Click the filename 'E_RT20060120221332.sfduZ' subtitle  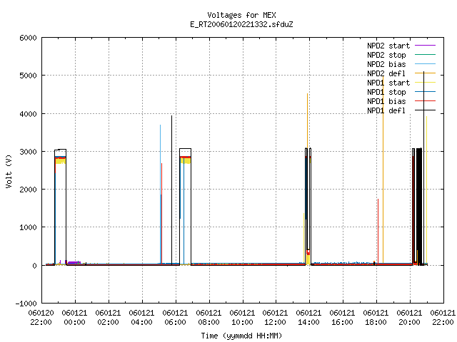[x=241, y=24]
